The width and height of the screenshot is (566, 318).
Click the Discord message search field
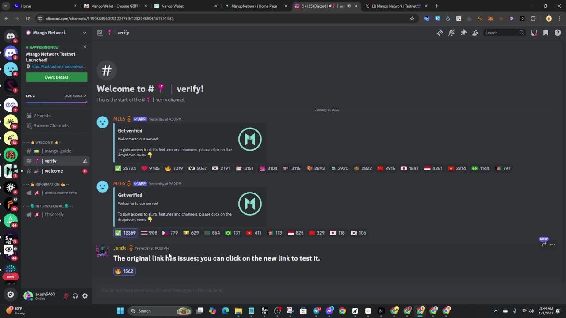pos(504,33)
